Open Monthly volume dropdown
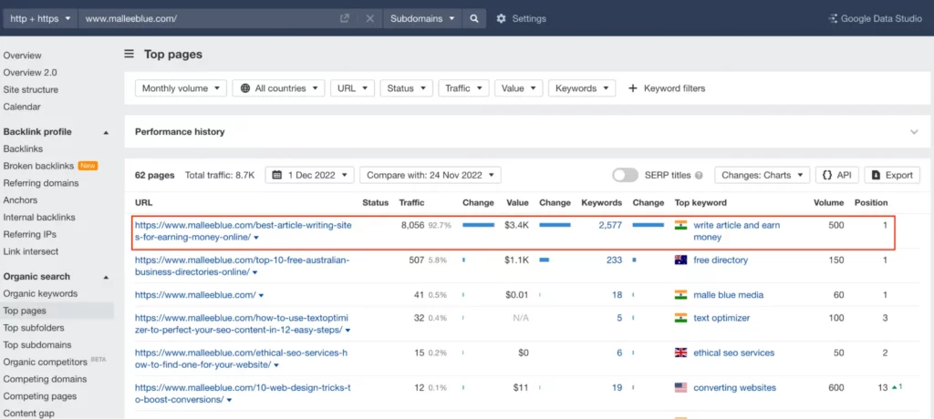 [182, 88]
